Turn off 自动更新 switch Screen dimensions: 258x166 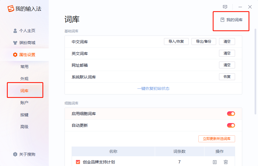(x=231, y=125)
